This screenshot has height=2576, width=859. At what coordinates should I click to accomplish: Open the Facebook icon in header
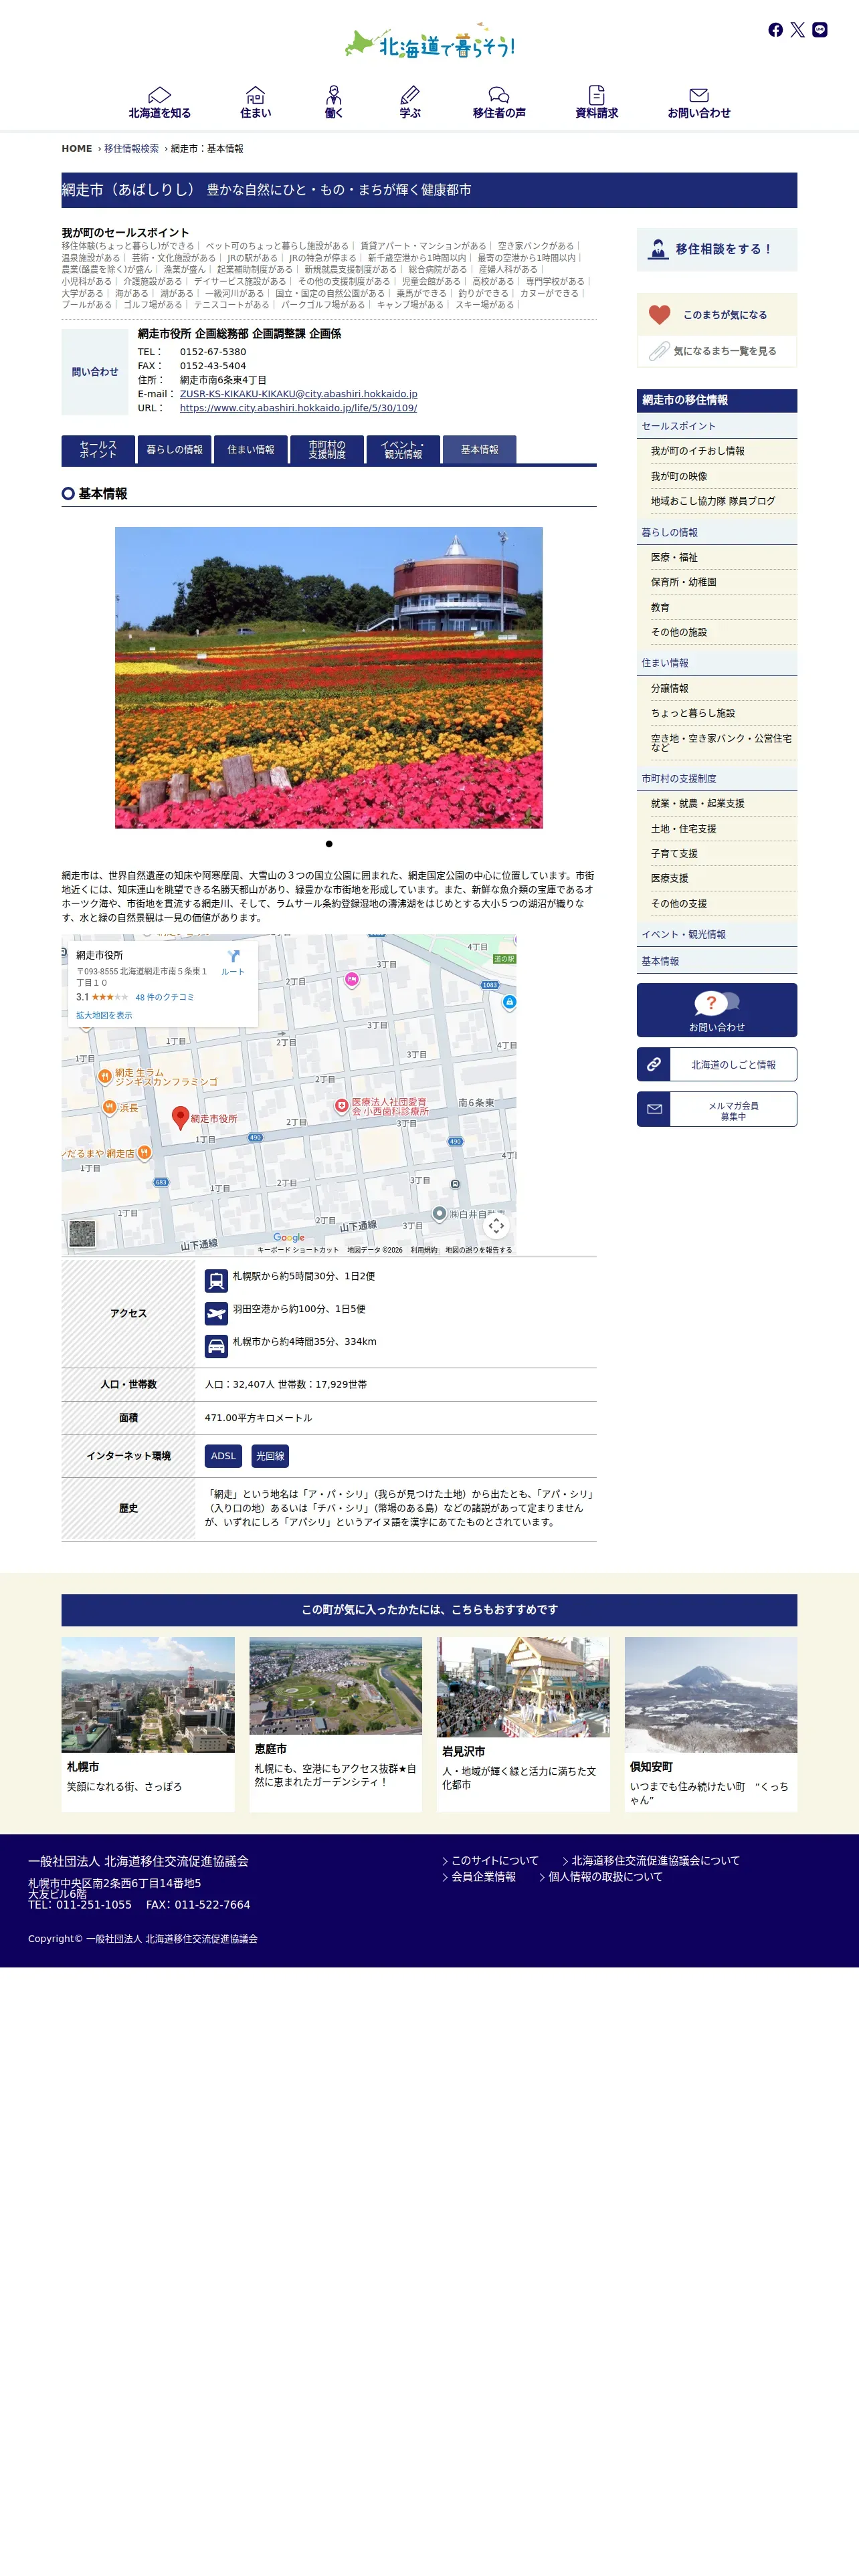click(775, 30)
